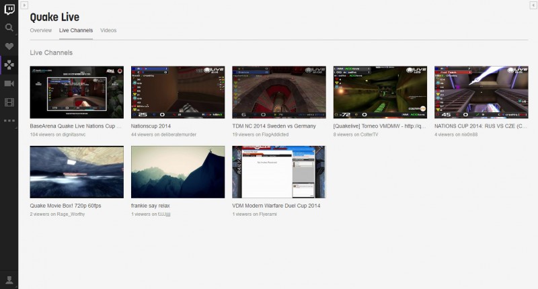This screenshot has height=289, width=538.
Task: Click the Twitch logo home icon
Action: pyautogui.click(x=9, y=9)
